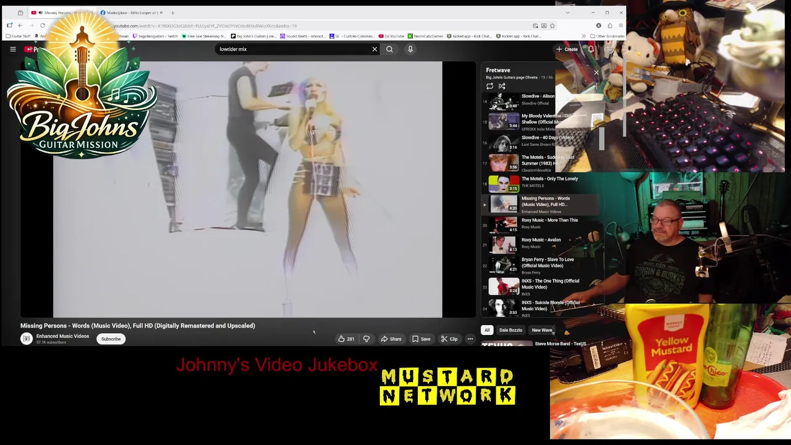Open the 'bigjohnsguitars - Twitch' bookmark
The image size is (791, 445).
click(x=155, y=36)
